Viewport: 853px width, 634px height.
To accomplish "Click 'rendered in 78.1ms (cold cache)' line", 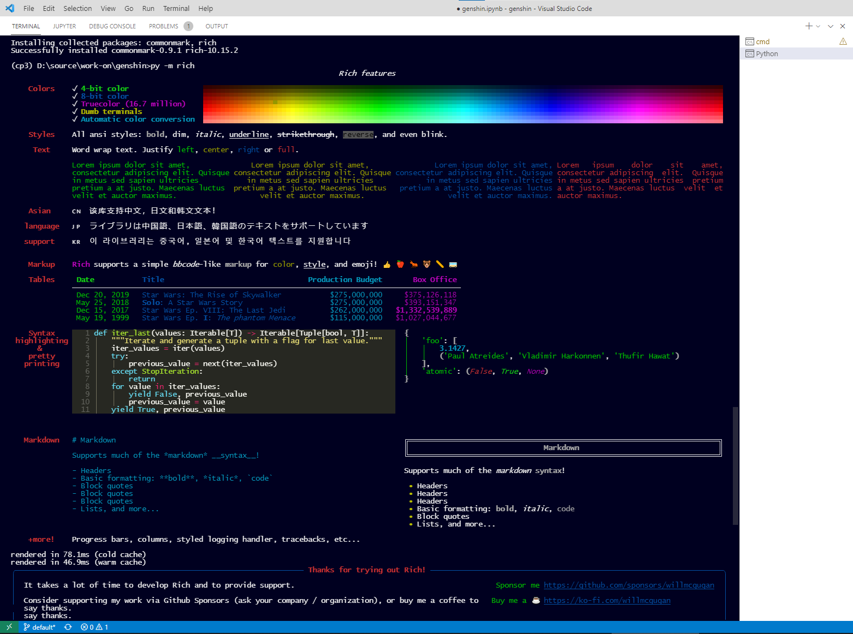I will (79, 554).
